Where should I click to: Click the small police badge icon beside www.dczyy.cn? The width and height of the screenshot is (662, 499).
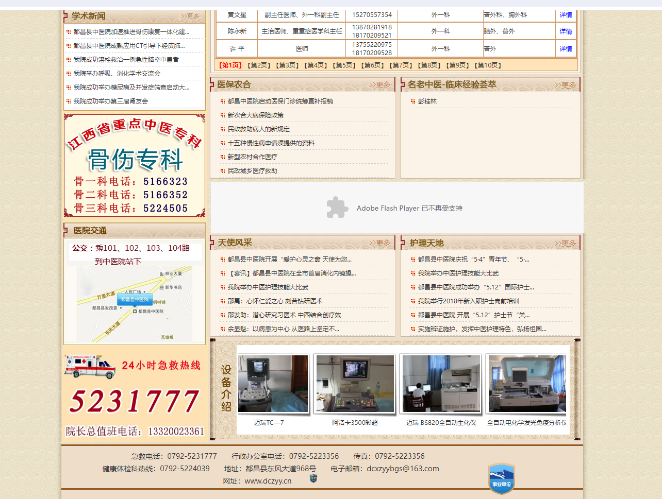tap(313, 479)
